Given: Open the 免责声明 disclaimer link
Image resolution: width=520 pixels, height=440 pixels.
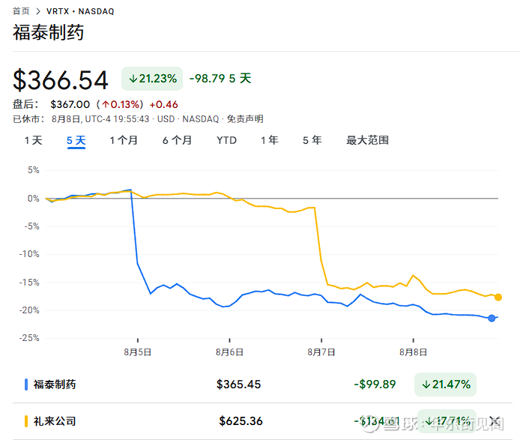Looking at the screenshot, I should [245, 118].
